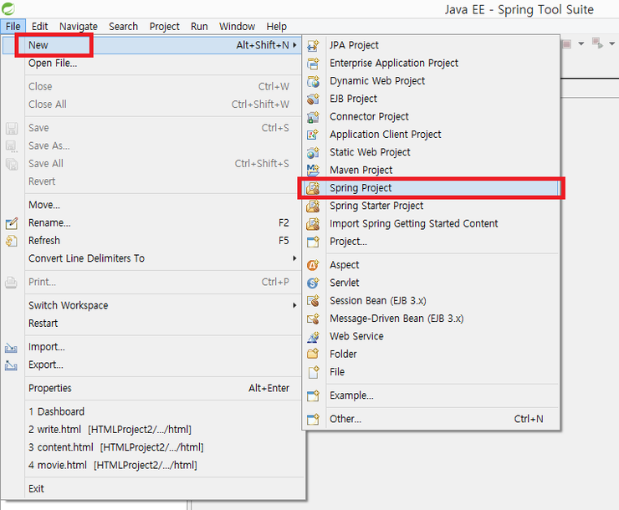The image size is (619, 510).
Task: Click the Spring Starter Project icon
Action: [313, 206]
